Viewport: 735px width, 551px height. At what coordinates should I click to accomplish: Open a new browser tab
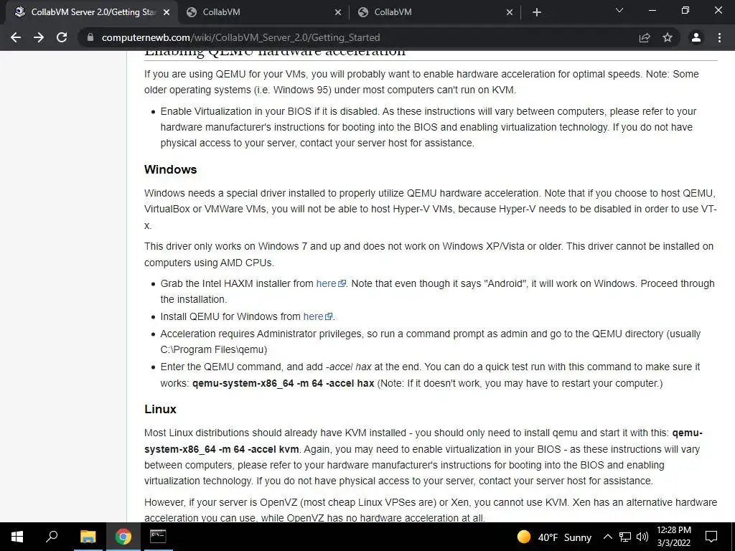click(x=537, y=12)
